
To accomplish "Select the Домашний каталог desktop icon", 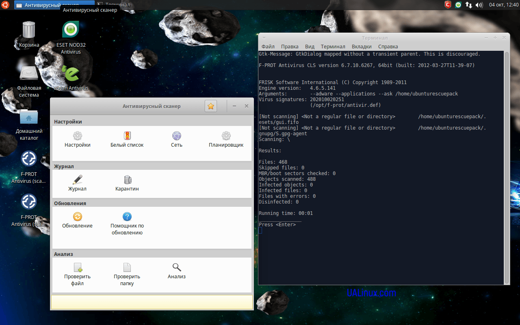I will [x=29, y=124].
